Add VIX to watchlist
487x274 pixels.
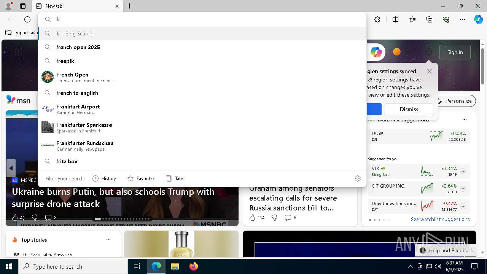463,171
